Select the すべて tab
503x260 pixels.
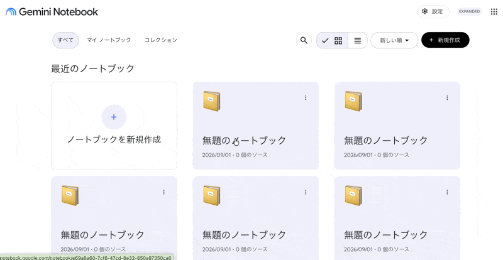65,40
